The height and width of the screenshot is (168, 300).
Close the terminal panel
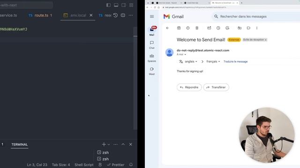tap(131, 144)
